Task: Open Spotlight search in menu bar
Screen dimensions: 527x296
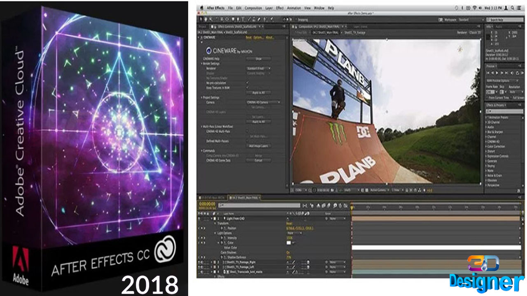Action: coord(513,8)
